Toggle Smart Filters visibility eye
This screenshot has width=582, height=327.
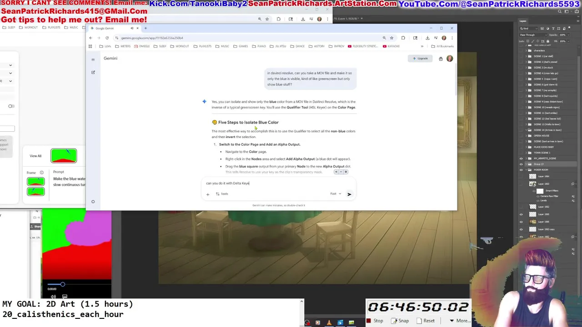click(x=534, y=191)
